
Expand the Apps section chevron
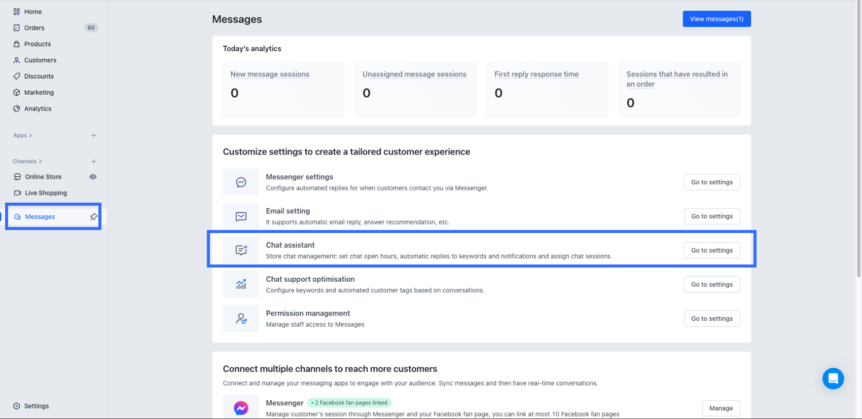[x=30, y=136]
